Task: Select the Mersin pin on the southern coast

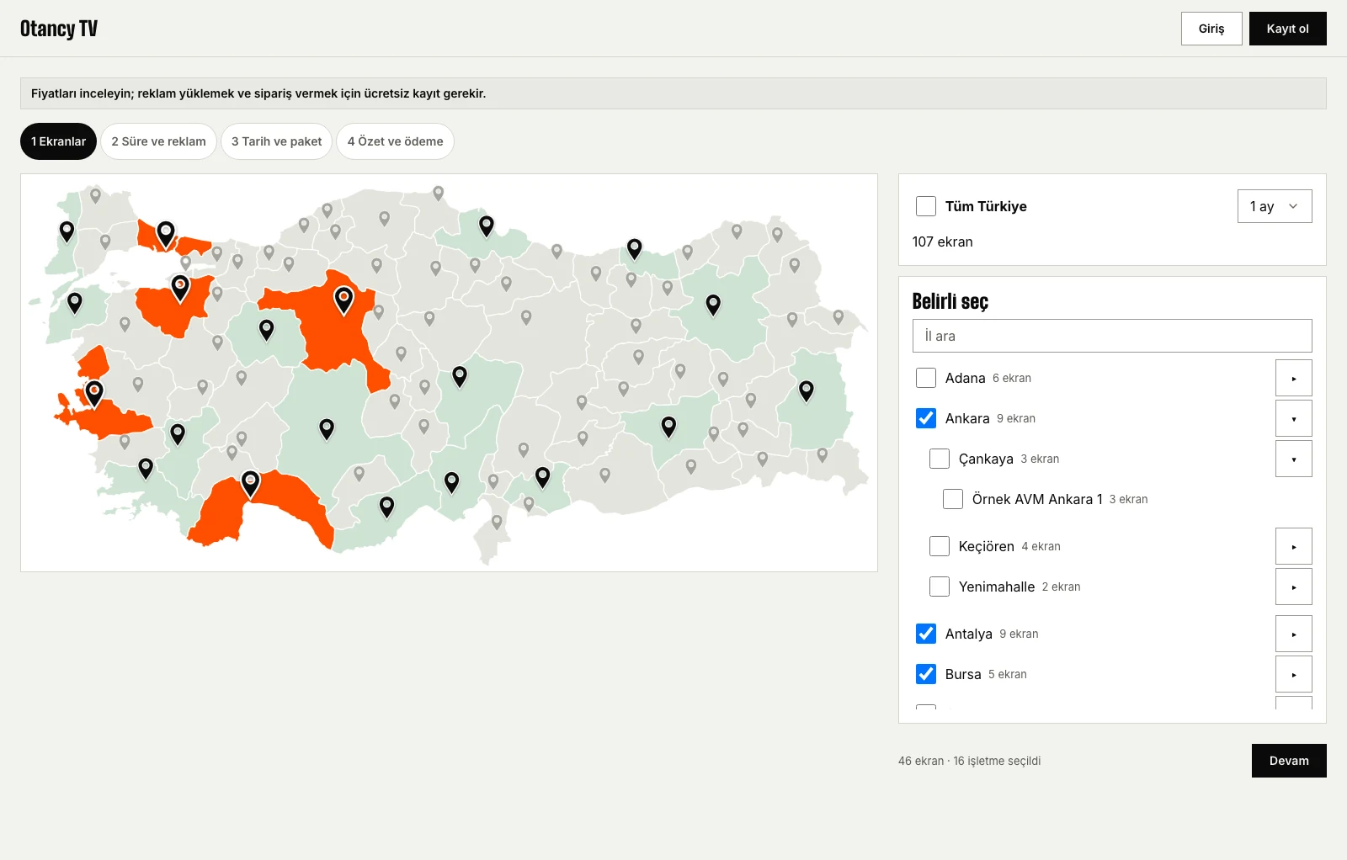Action: pos(386,507)
